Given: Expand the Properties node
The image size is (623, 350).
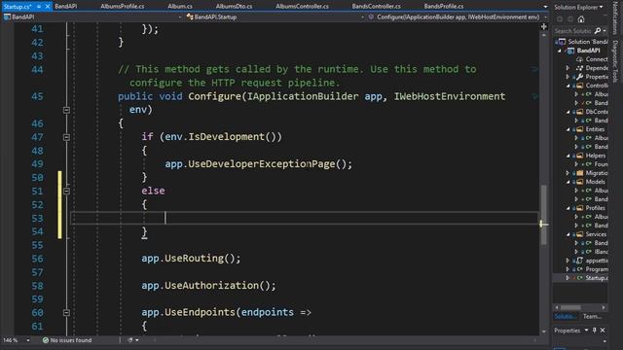Looking at the screenshot, I should point(568,77).
